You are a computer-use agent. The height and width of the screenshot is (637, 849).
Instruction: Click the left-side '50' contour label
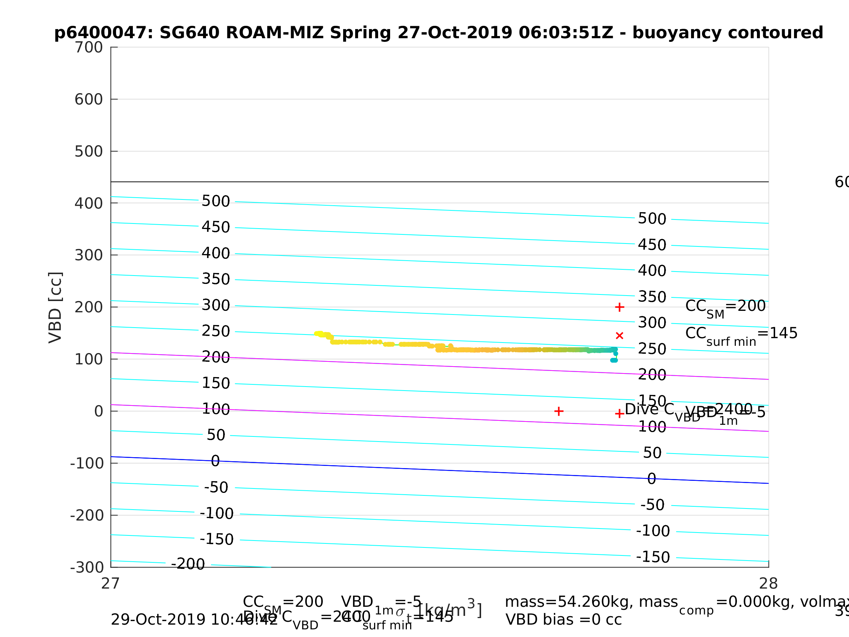(216, 435)
